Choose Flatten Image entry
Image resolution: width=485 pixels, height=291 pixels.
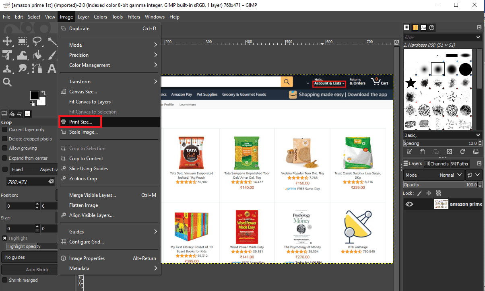(x=109, y=205)
